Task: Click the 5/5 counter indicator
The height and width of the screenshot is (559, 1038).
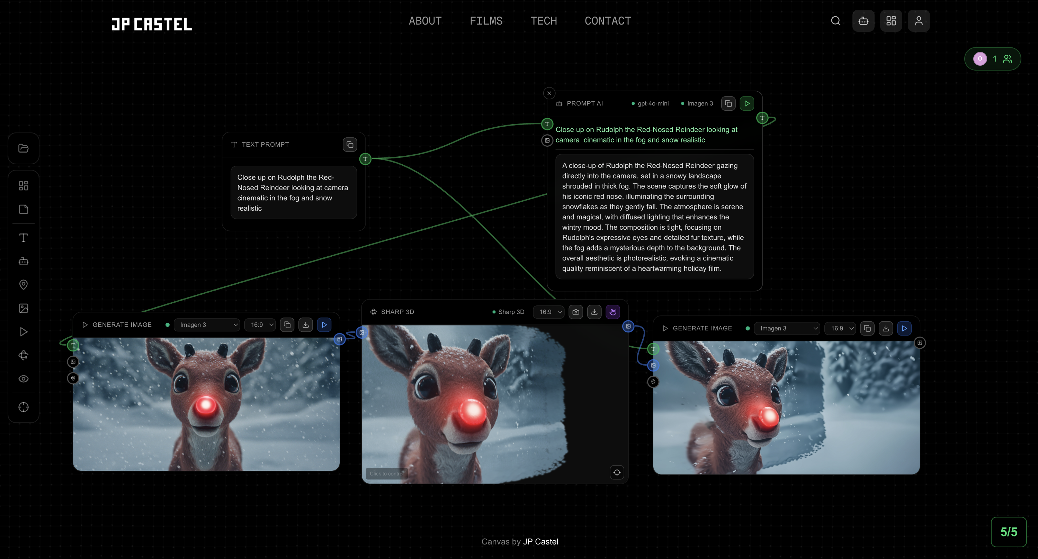Action: pos(1009,532)
